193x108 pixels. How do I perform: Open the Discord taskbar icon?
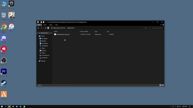coord(17,106)
